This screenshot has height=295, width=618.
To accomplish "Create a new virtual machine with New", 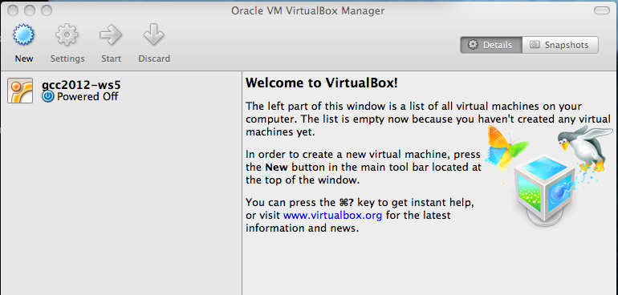I will point(23,43).
